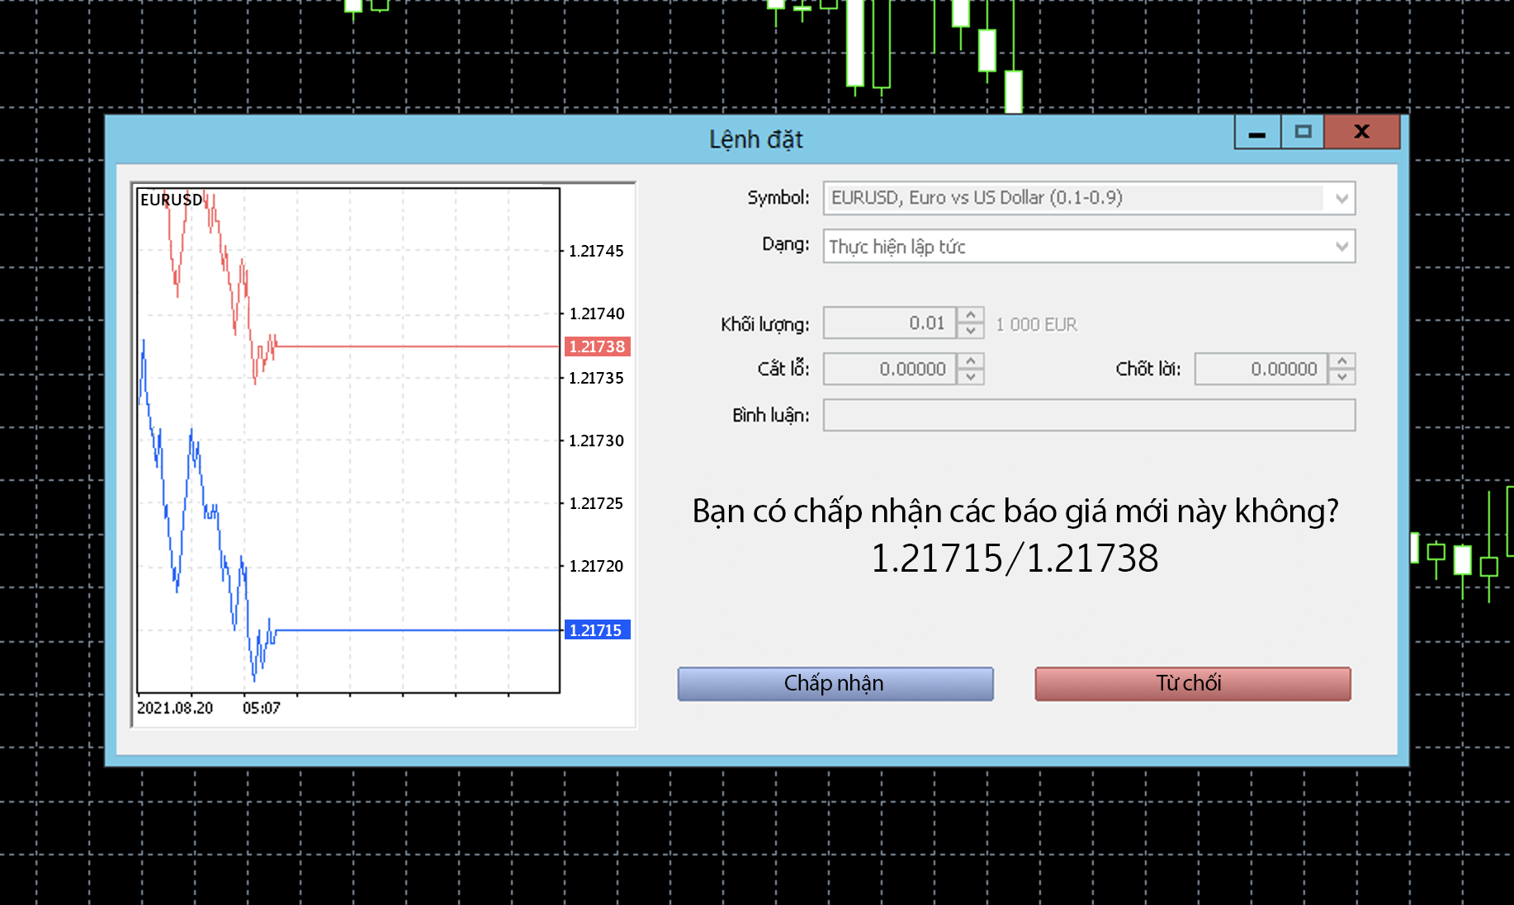
Task: Increase Khối lượng volume with up arrow
Action: 971,316
